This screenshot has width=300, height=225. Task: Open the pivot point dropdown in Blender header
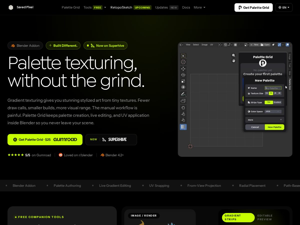220,45
